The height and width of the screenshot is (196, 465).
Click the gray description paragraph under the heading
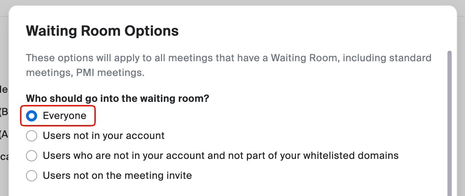229,65
